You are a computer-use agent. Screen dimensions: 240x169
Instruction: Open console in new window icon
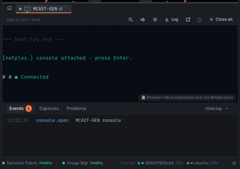tap(188, 20)
